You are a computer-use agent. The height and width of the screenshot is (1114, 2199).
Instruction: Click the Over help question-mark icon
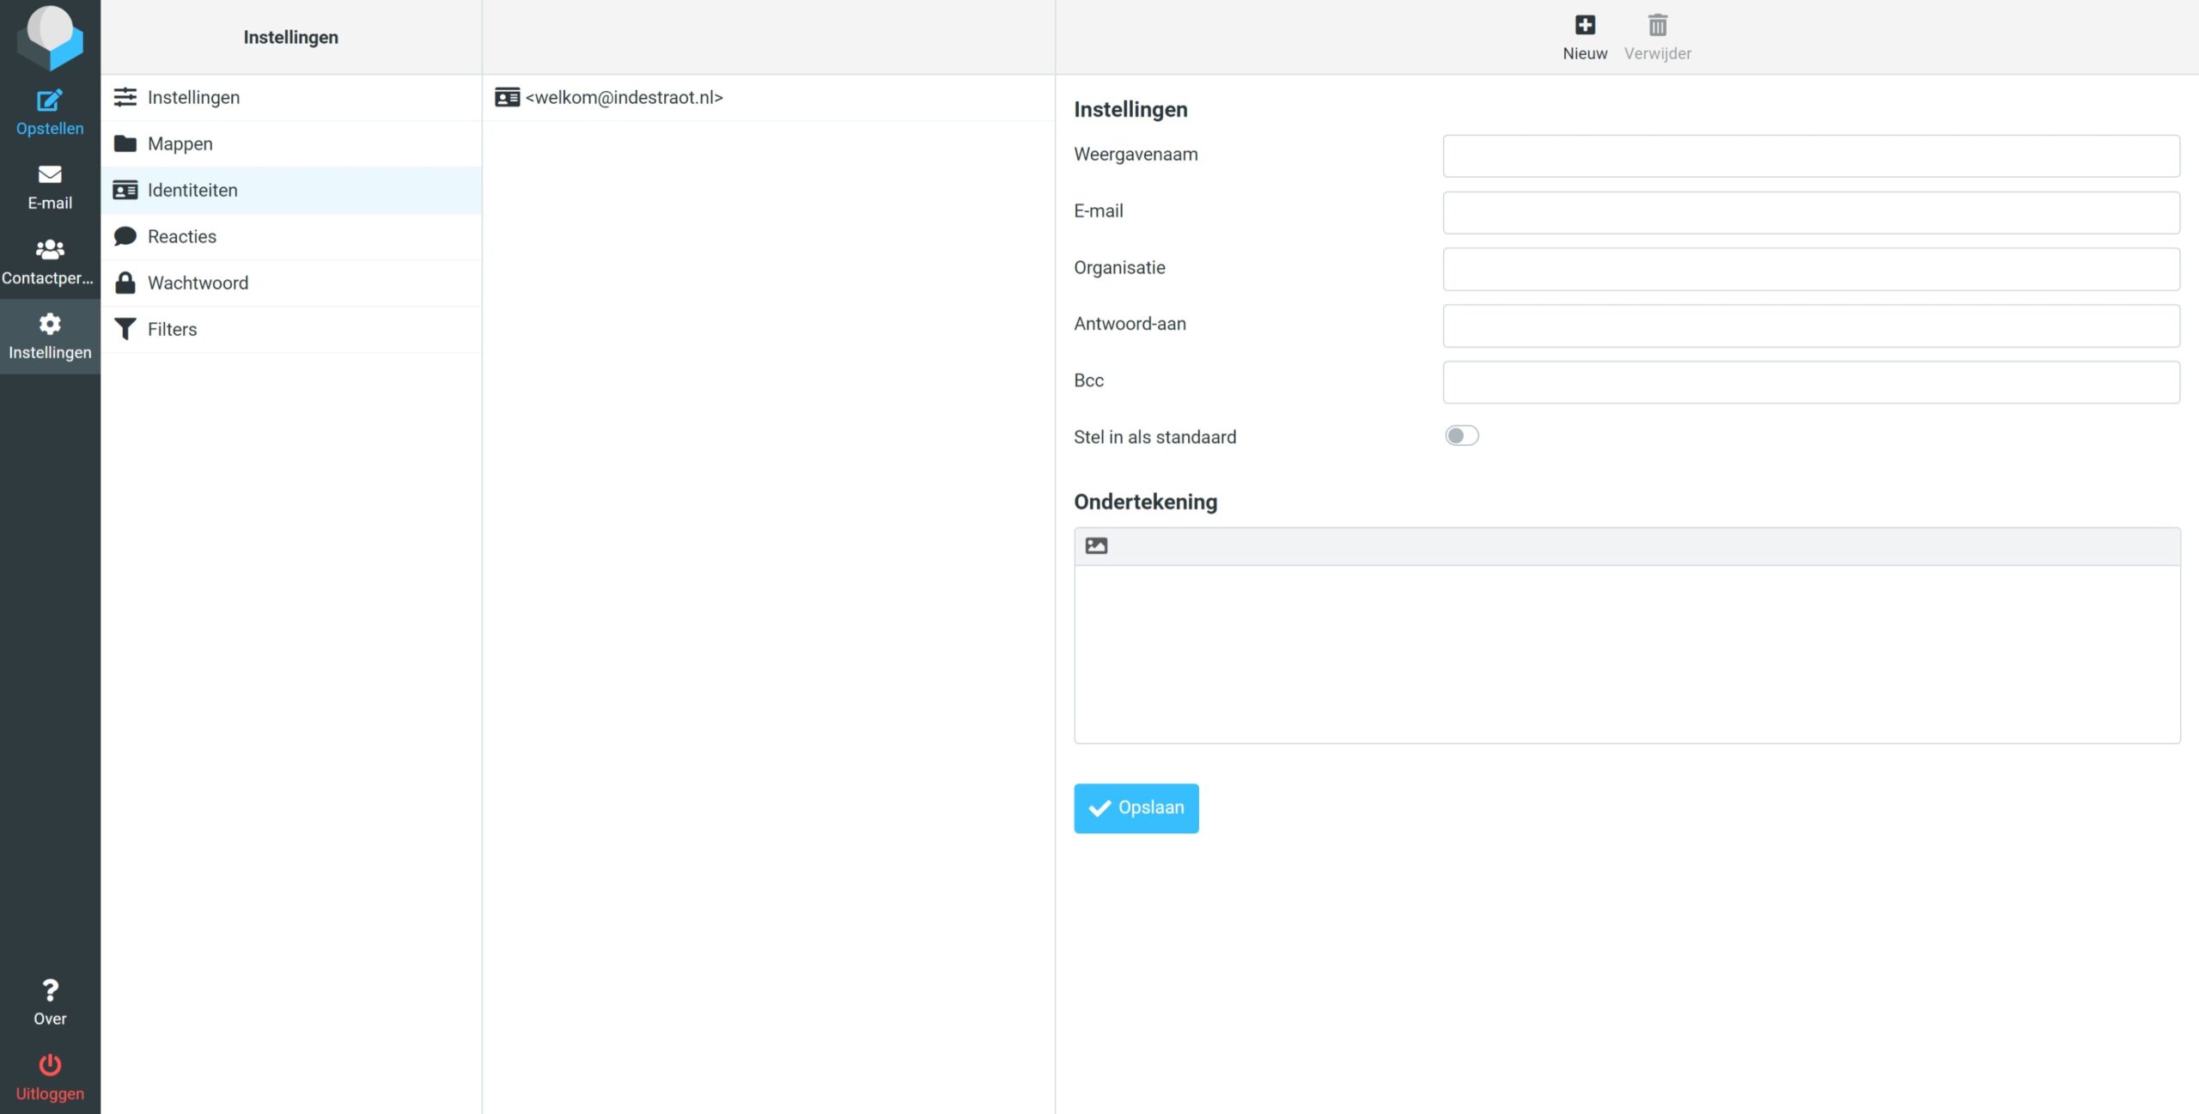(x=50, y=990)
